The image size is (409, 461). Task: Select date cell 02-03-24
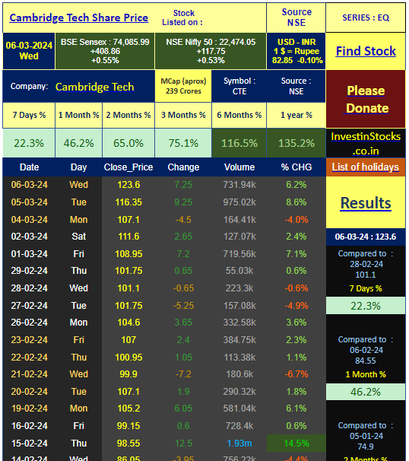30,237
